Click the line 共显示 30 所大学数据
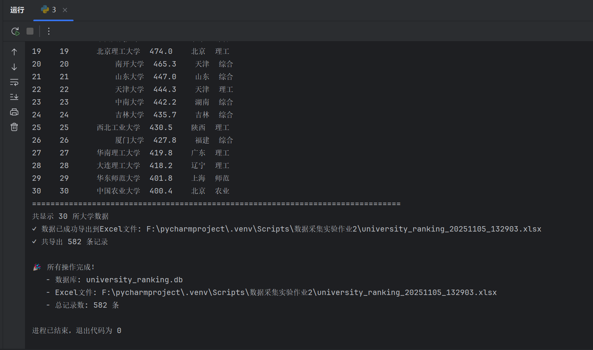 [70, 216]
